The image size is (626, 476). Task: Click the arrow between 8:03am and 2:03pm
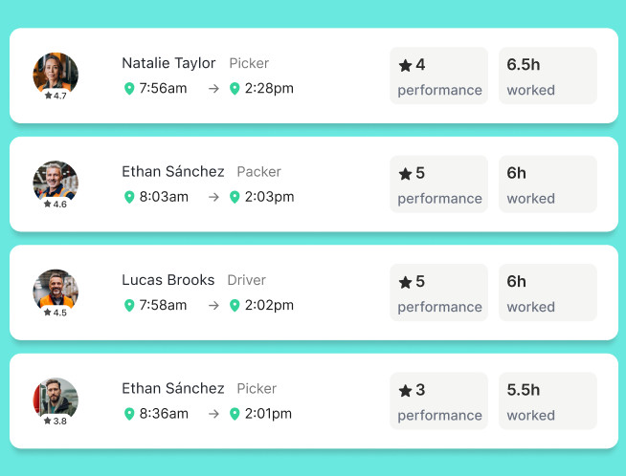click(x=213, y=197)
